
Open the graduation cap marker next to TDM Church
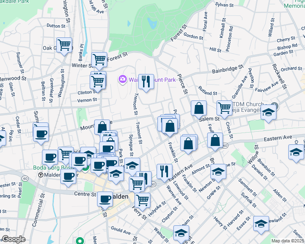268,113
